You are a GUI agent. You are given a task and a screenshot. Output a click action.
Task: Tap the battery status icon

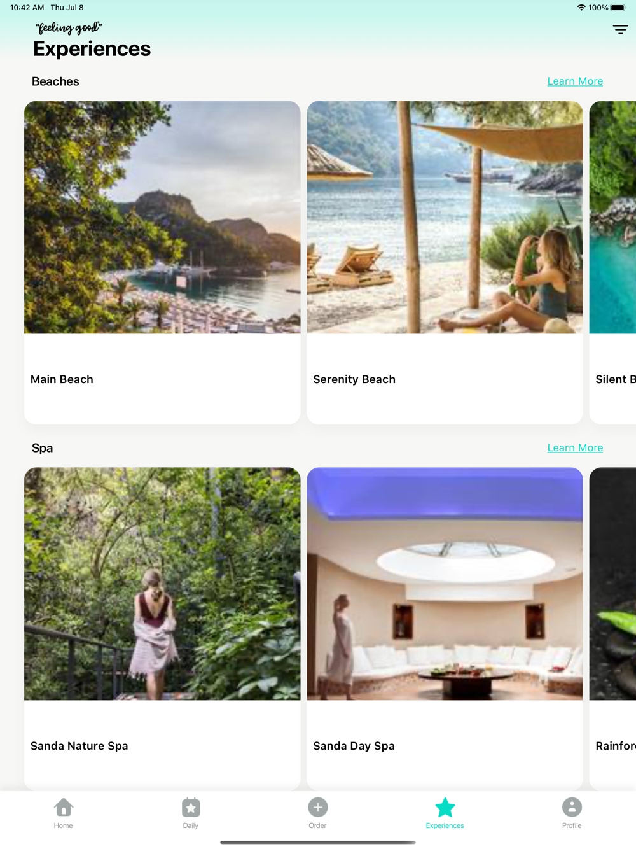619,8
